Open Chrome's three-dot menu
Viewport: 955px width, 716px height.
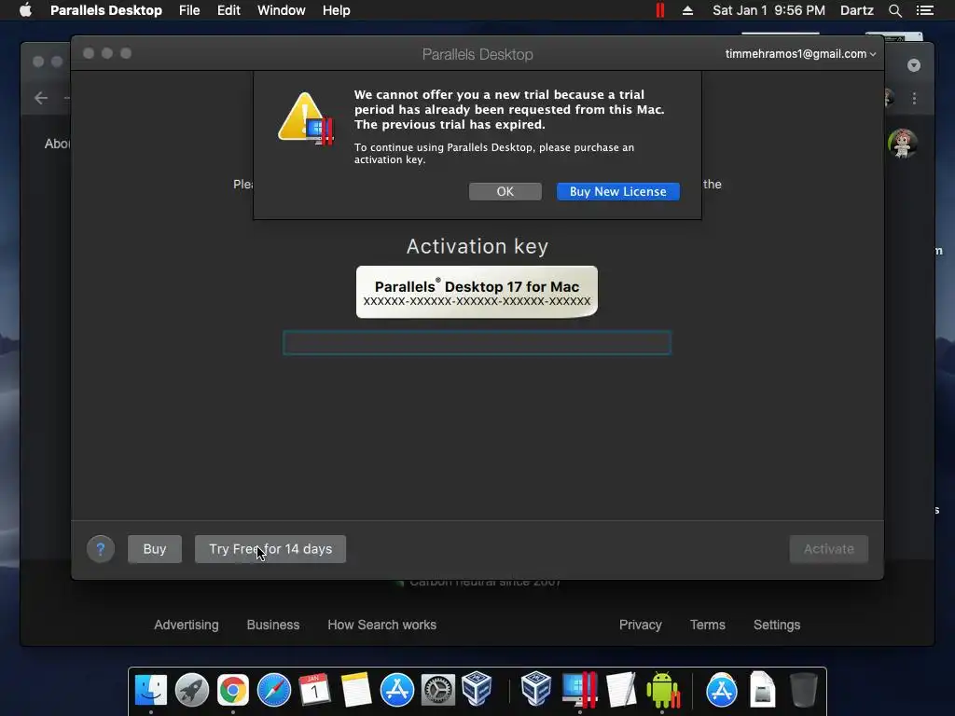tap(914, 98)
